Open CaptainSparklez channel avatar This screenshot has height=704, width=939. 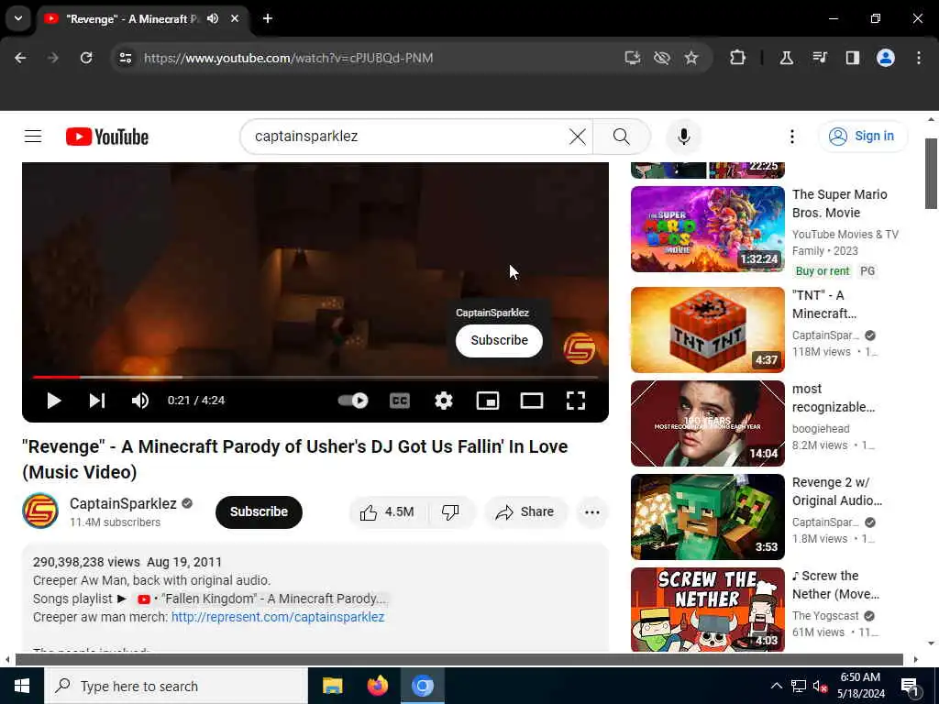pos(40,511)
